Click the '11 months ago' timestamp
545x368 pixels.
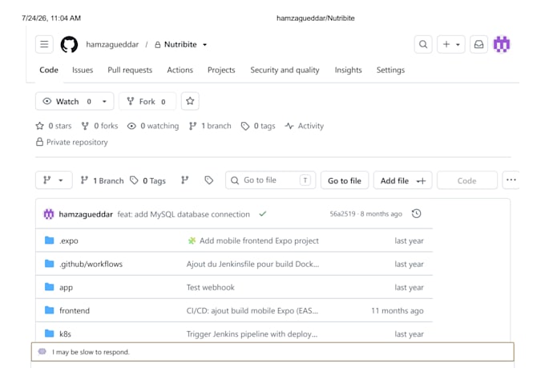(x=398, y=310)
